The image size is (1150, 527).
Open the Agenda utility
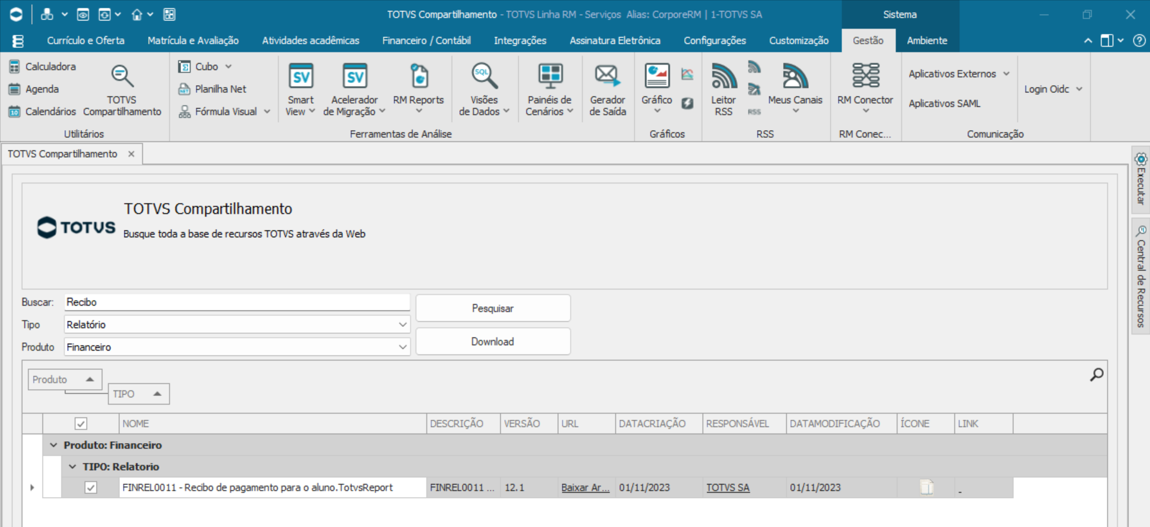point(34,89)
